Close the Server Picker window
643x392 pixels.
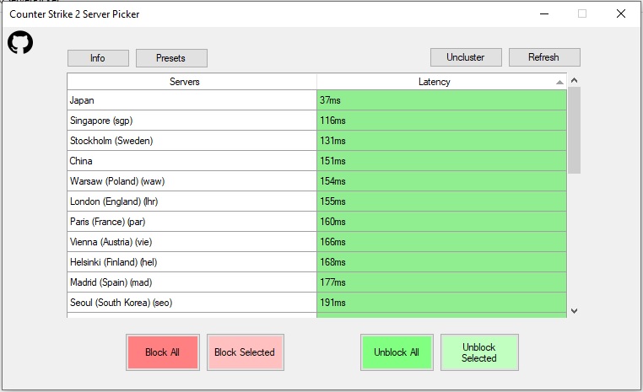[x=621, y=14]
